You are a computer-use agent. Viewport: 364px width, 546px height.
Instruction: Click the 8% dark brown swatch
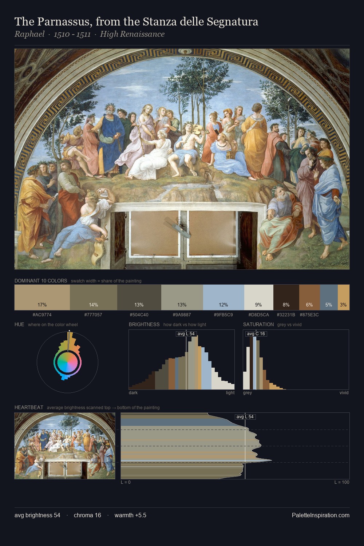point(286,297)
